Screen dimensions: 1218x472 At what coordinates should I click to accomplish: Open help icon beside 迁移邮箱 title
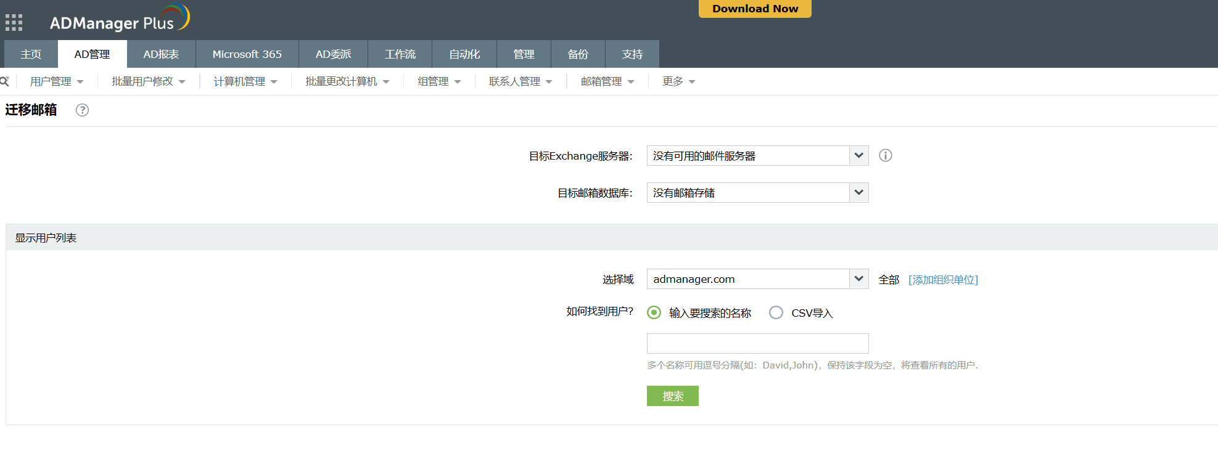pyautogui.click(x=82, y=110)
